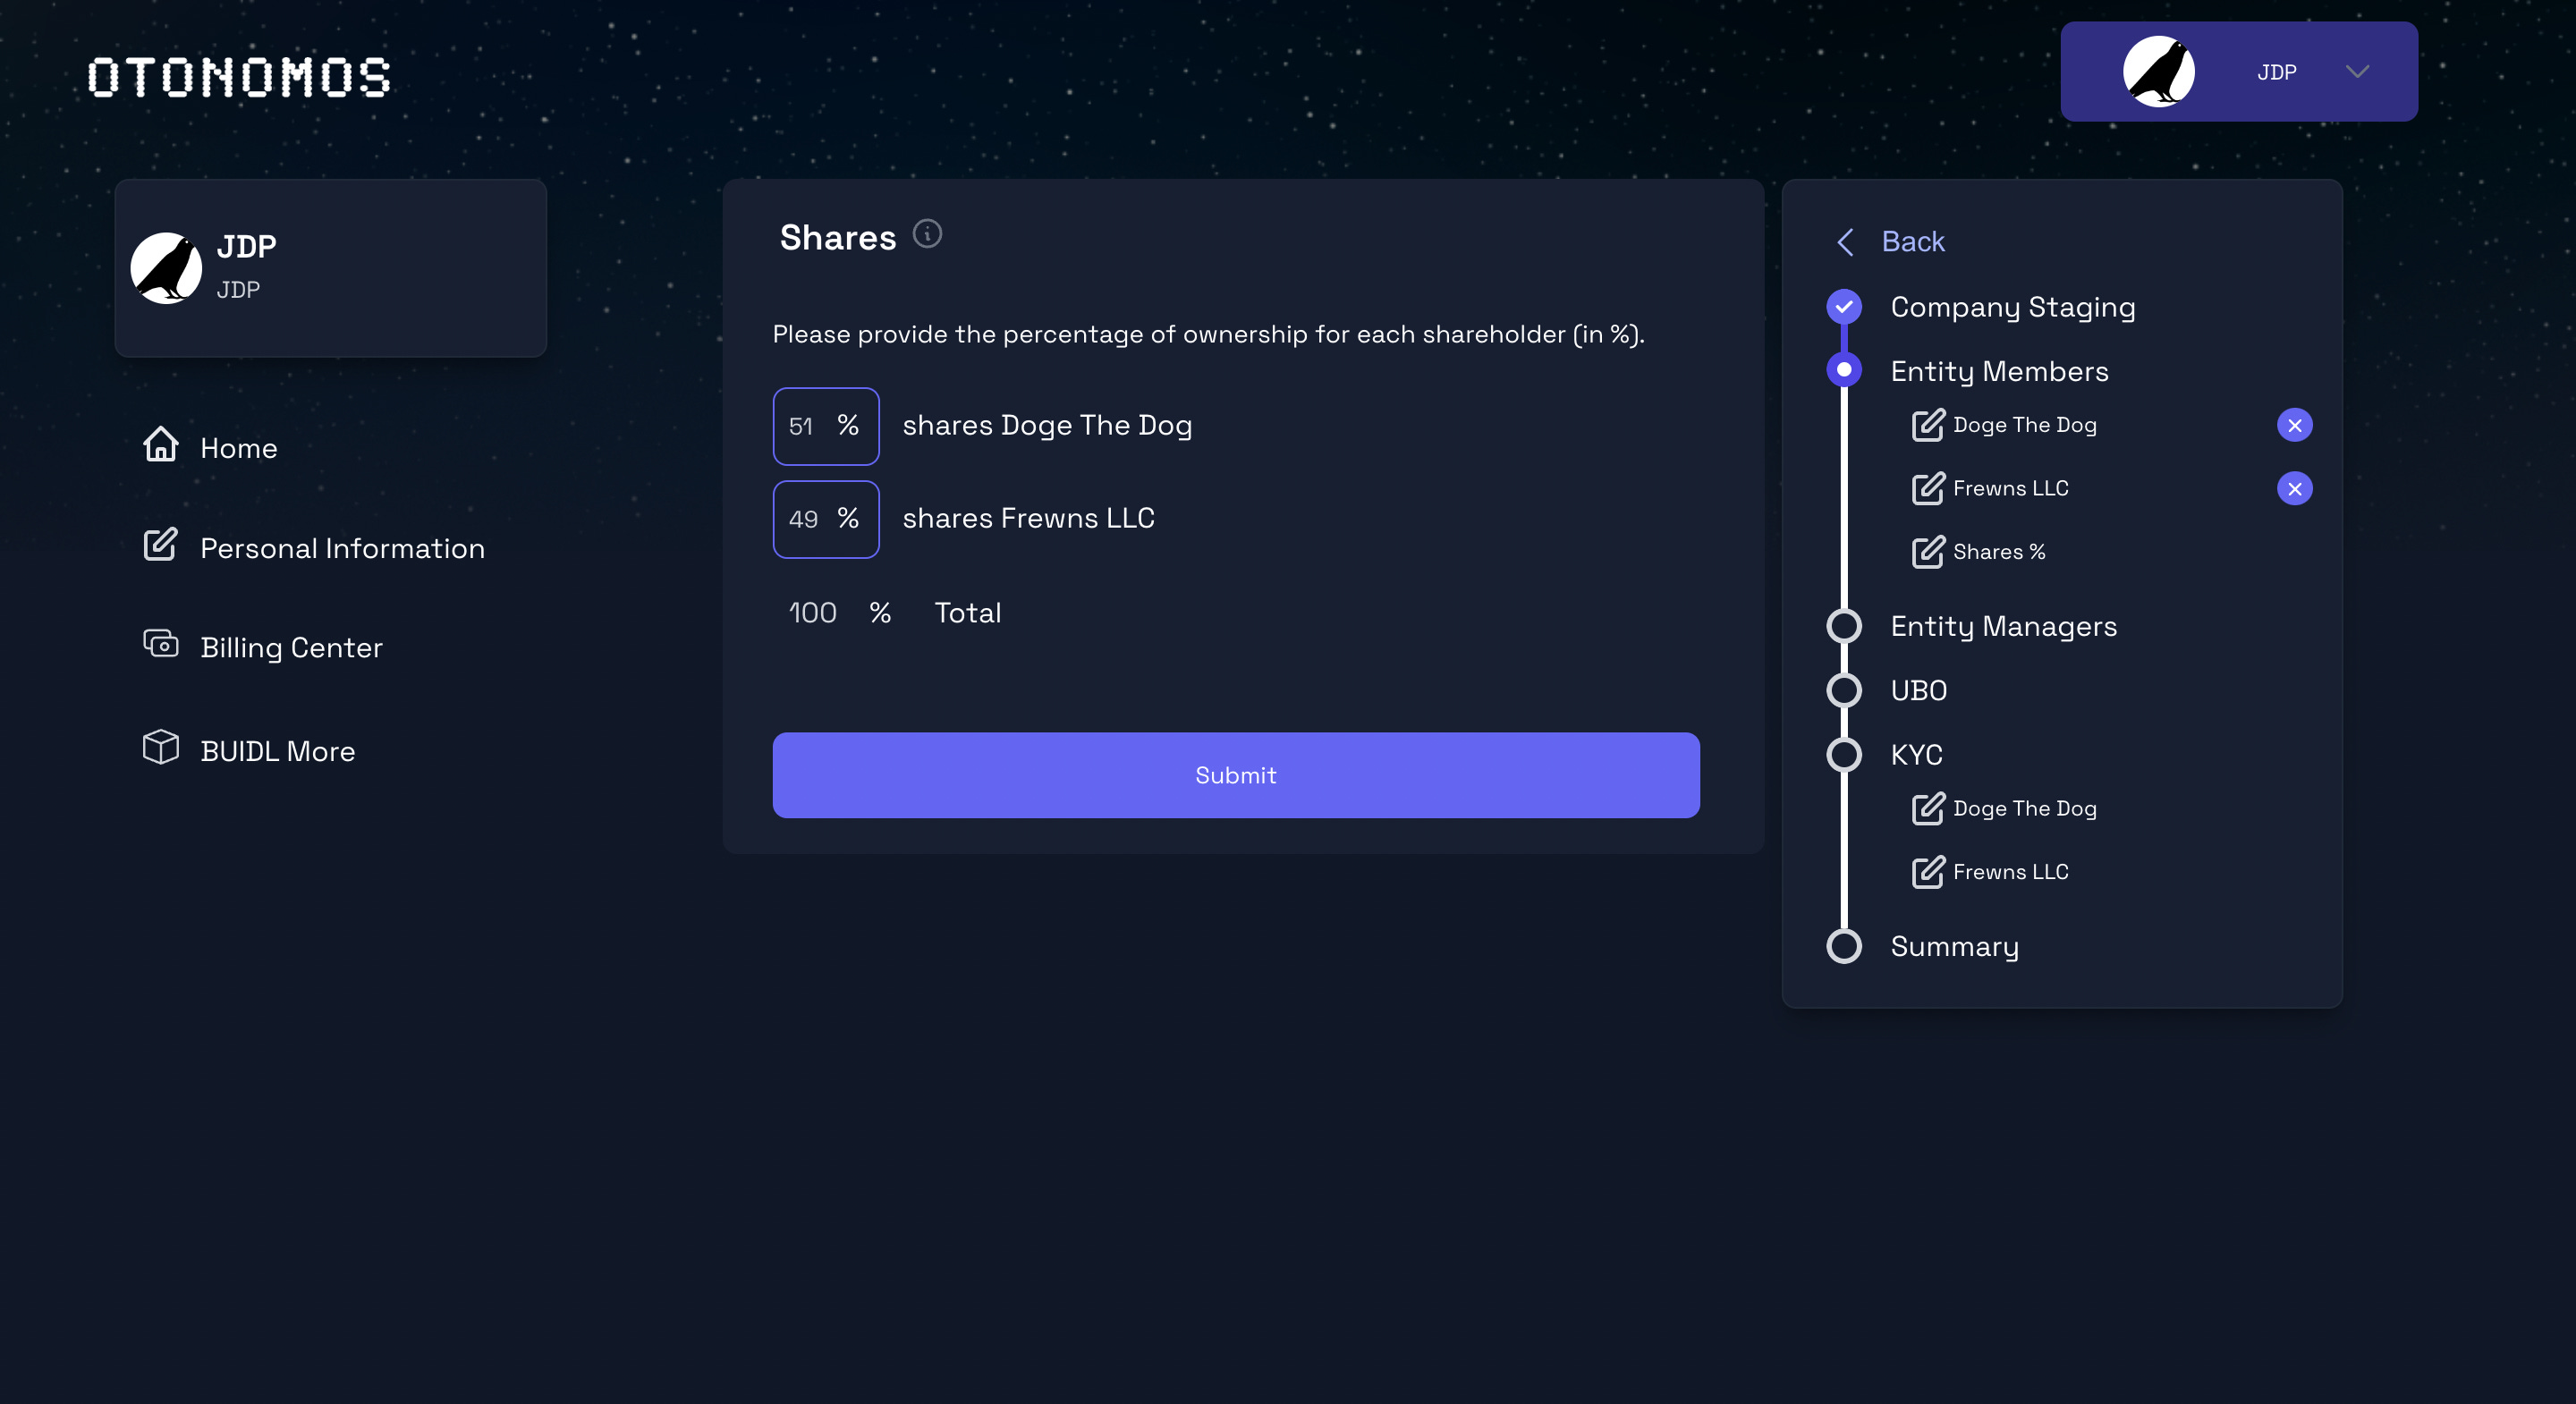Click the Billing Center card icon

160,644
